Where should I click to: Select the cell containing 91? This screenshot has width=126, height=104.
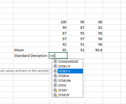tap(76, 44)
